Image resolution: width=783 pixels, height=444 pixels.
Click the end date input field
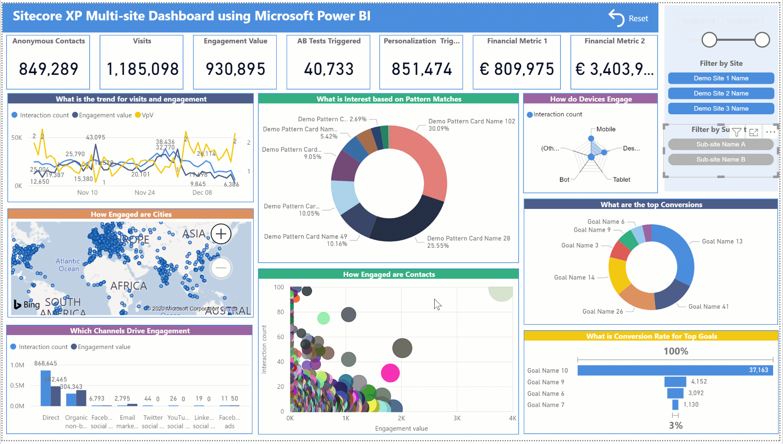[x=742, y=21]
